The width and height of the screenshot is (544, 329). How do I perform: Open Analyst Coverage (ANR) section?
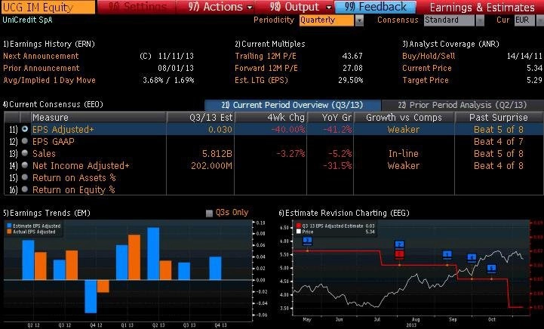click(x=450, y=44)
